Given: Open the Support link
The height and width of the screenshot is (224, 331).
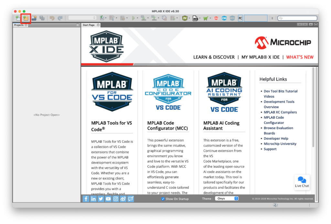Looking at the screenshot, I should tap(270, 149).
